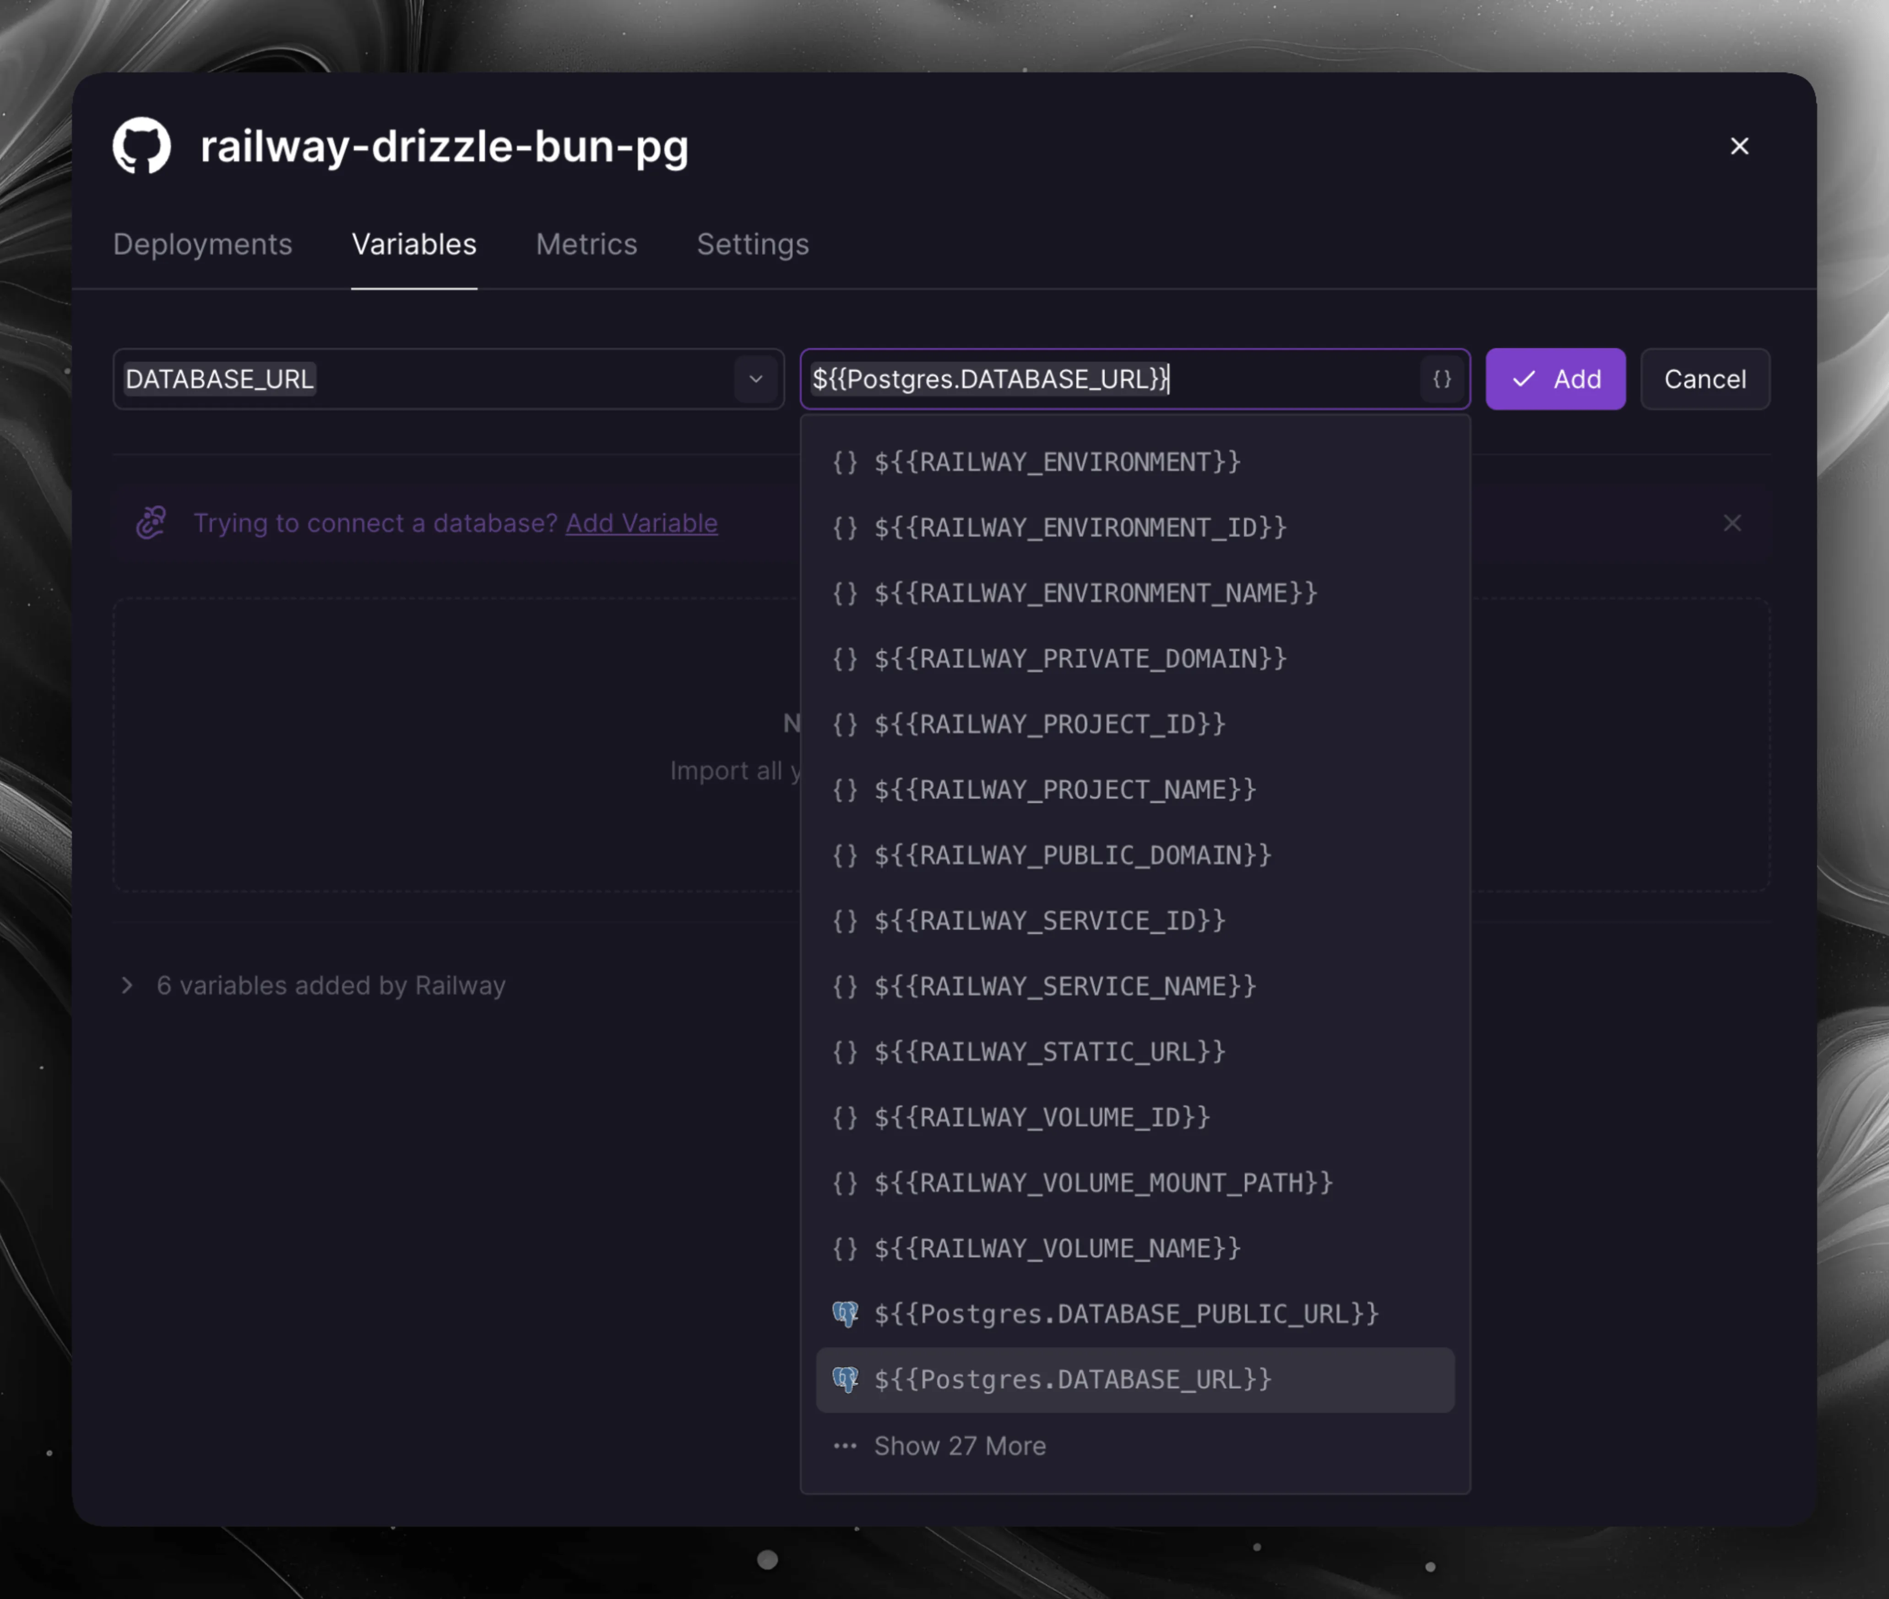This screenshot has width=1889, height=1599.
Task: Click the ellipsis icon beside Show 27 More
Action: (x=845, y=1446)
